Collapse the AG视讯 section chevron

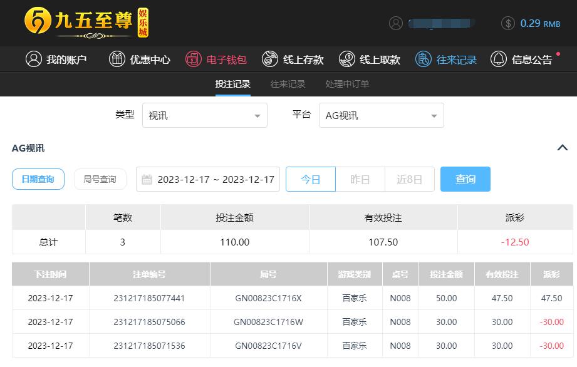[563, 148]
